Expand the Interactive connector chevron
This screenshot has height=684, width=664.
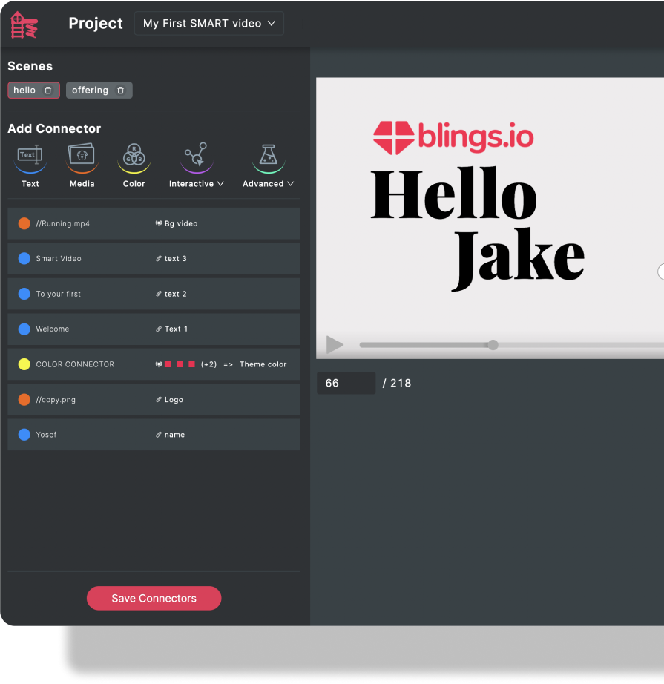coord(221,184)
